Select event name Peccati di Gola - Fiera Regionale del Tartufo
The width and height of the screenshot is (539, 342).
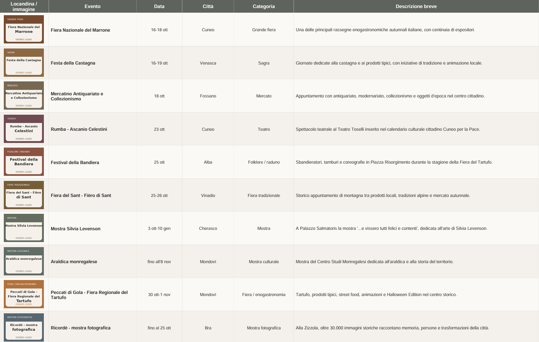pos(89,295)
